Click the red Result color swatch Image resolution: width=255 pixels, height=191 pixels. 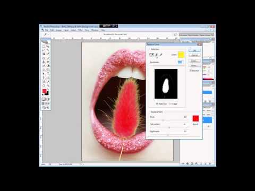[x=195, y=118]
